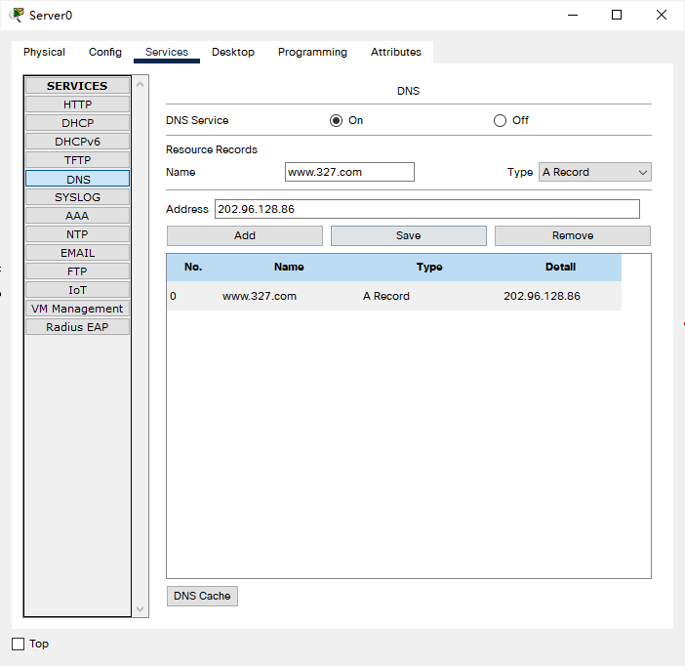Select the www.327.com record row
The width and height of the screenshot is (685, 666).
tap(393, 296)
